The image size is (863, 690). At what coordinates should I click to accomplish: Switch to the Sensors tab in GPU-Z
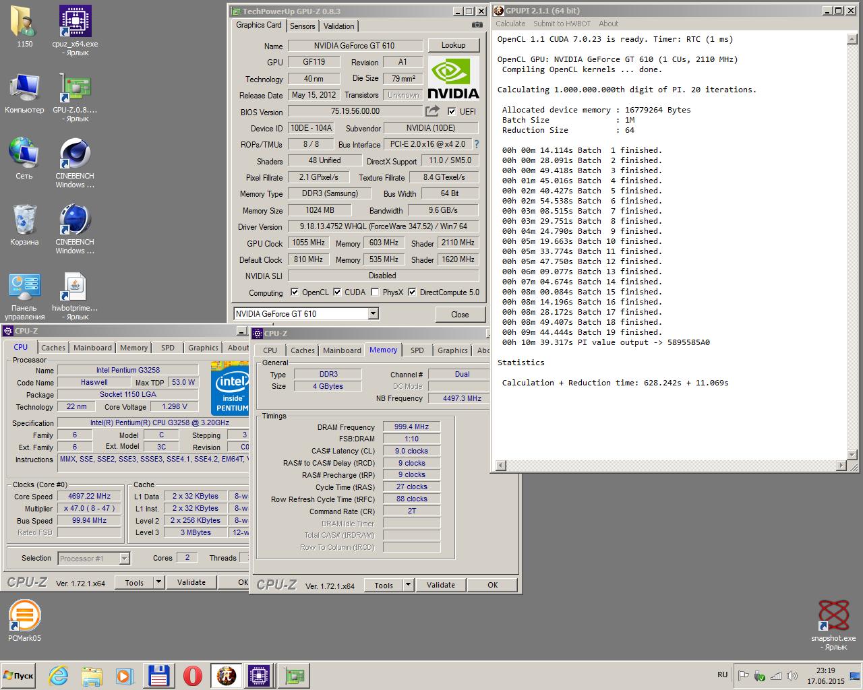[x=302, y=26]
